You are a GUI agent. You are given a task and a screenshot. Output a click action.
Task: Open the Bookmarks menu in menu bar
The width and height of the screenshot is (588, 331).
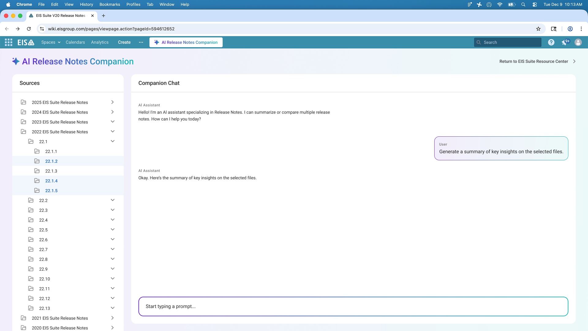pos(110,4)
